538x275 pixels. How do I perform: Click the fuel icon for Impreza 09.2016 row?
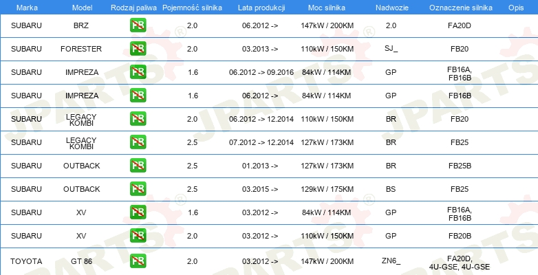(x=138, y=72)
